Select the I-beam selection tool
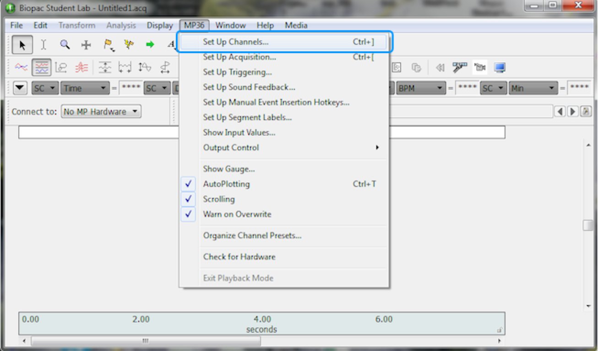This screenshot has width=598, height=351. pyautogui.click(x=43, y=44)
